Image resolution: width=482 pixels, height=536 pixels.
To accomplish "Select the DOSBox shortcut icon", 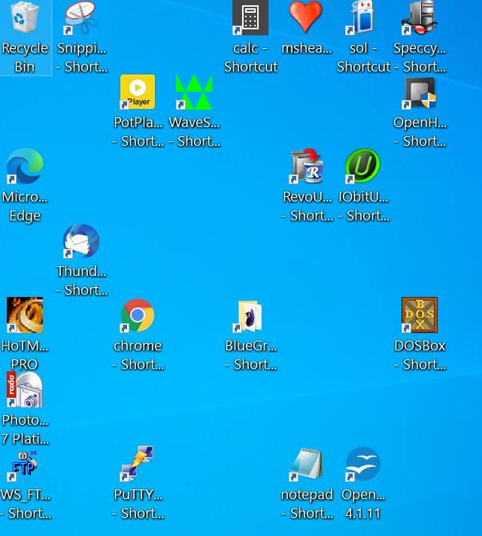I will coord(420,315).
